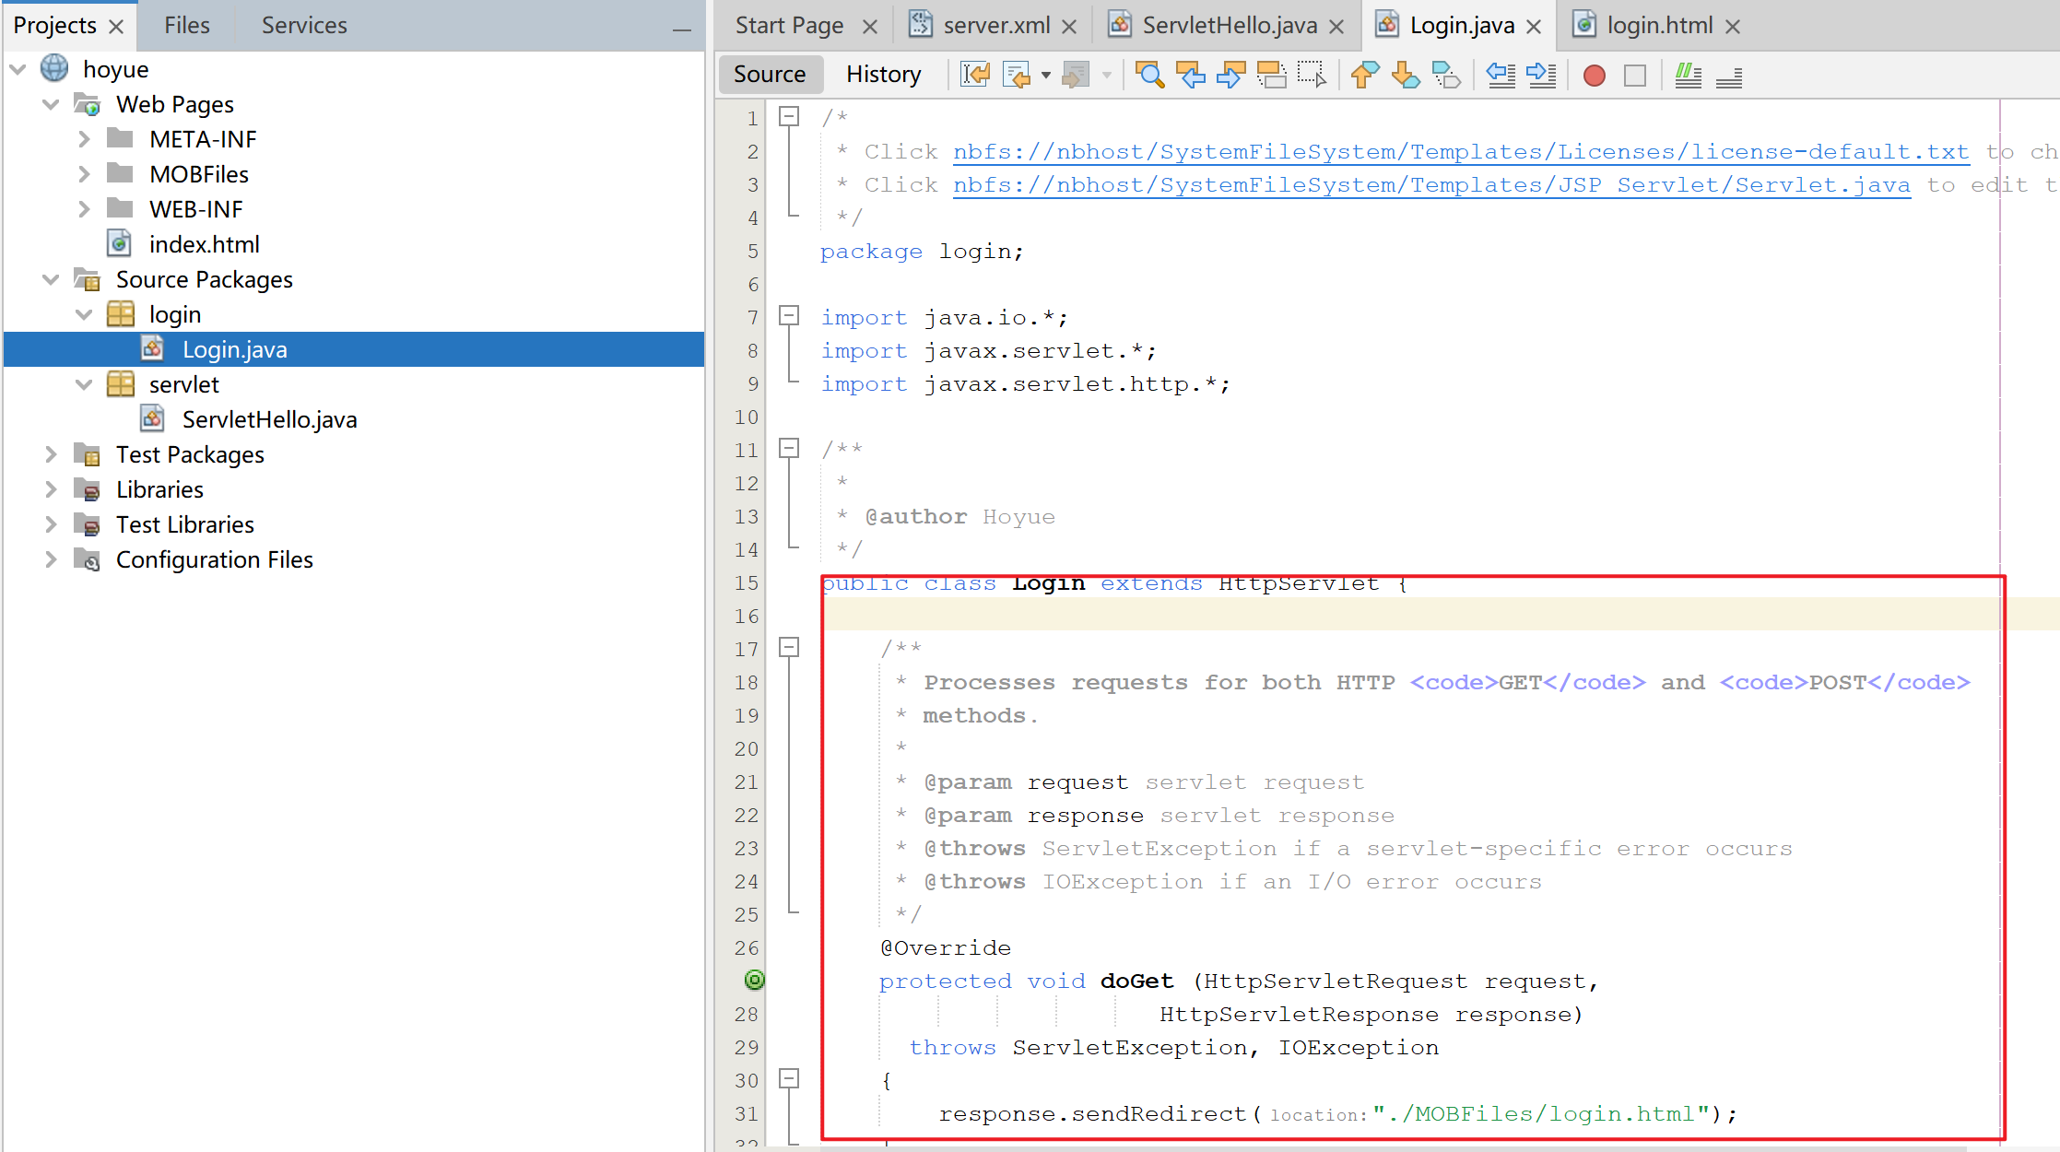Switch to History view

pyautogui.click(x=884, y=75)
